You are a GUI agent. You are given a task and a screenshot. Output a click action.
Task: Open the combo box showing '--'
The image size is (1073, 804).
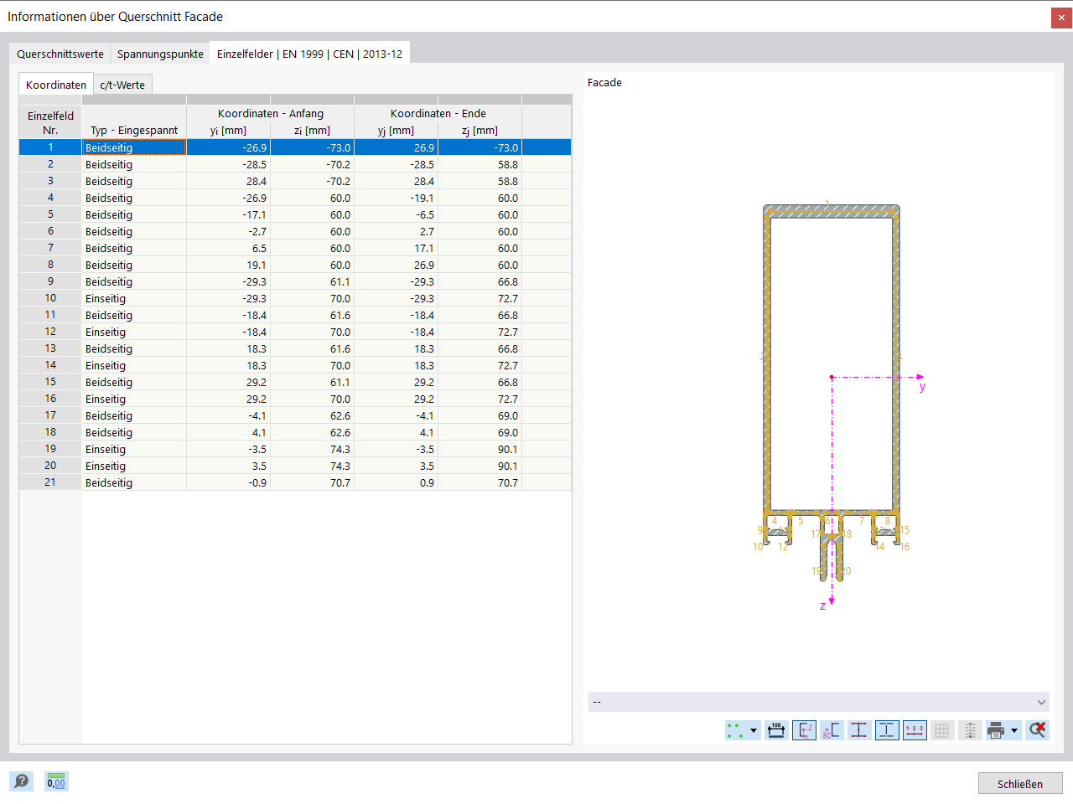[x=819, y=702]
